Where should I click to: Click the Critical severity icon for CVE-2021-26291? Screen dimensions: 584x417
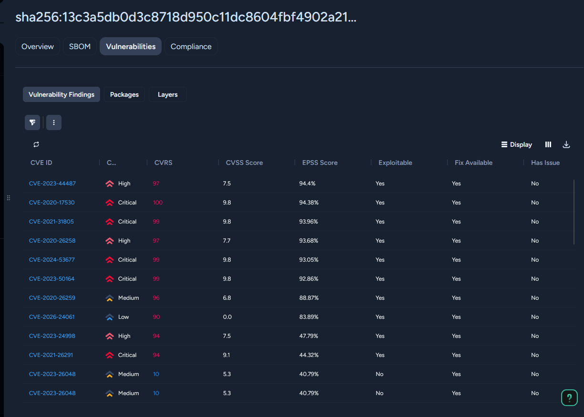110,355
